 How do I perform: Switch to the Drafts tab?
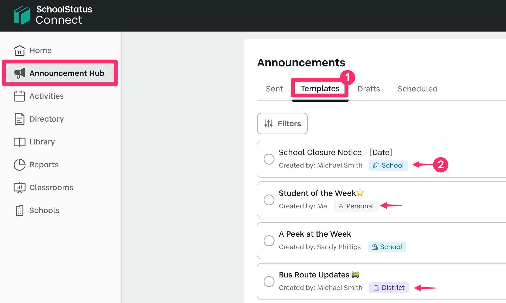click(x=368, y=89)
